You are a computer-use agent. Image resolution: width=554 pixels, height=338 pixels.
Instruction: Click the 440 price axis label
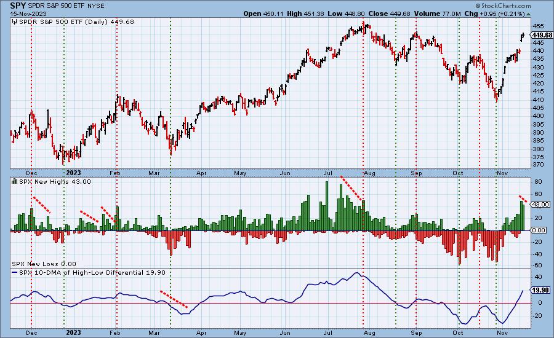(x=538, y=51)
